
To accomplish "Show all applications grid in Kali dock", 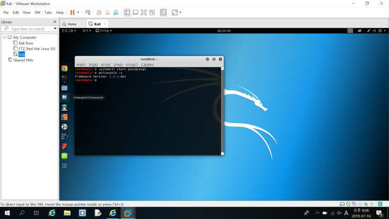I will (64, 166).
